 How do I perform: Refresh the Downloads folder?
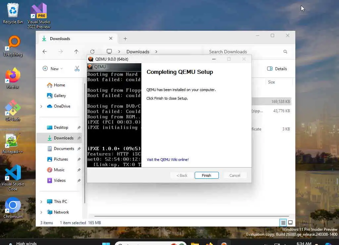click(92, 51)
